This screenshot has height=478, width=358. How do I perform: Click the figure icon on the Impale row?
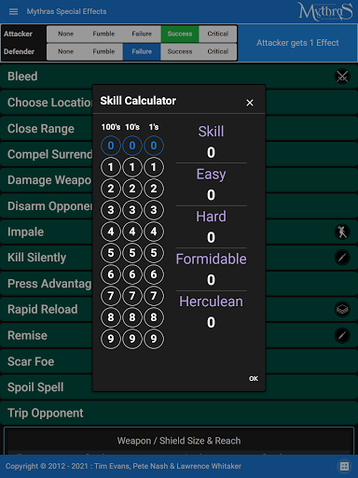click(x=342, y=232)
